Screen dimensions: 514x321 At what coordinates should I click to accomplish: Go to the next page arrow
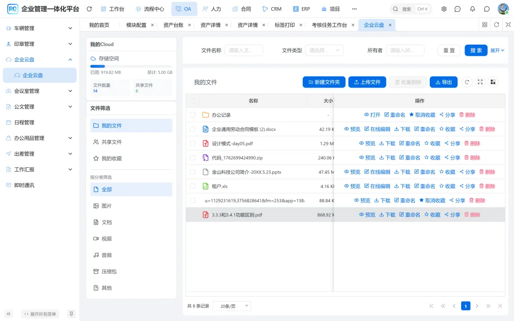pyautogui.click(x=477, y=306)
